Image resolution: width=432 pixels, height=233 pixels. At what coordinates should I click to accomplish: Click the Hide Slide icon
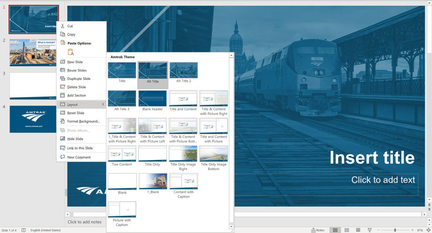[x=63, y=138]
